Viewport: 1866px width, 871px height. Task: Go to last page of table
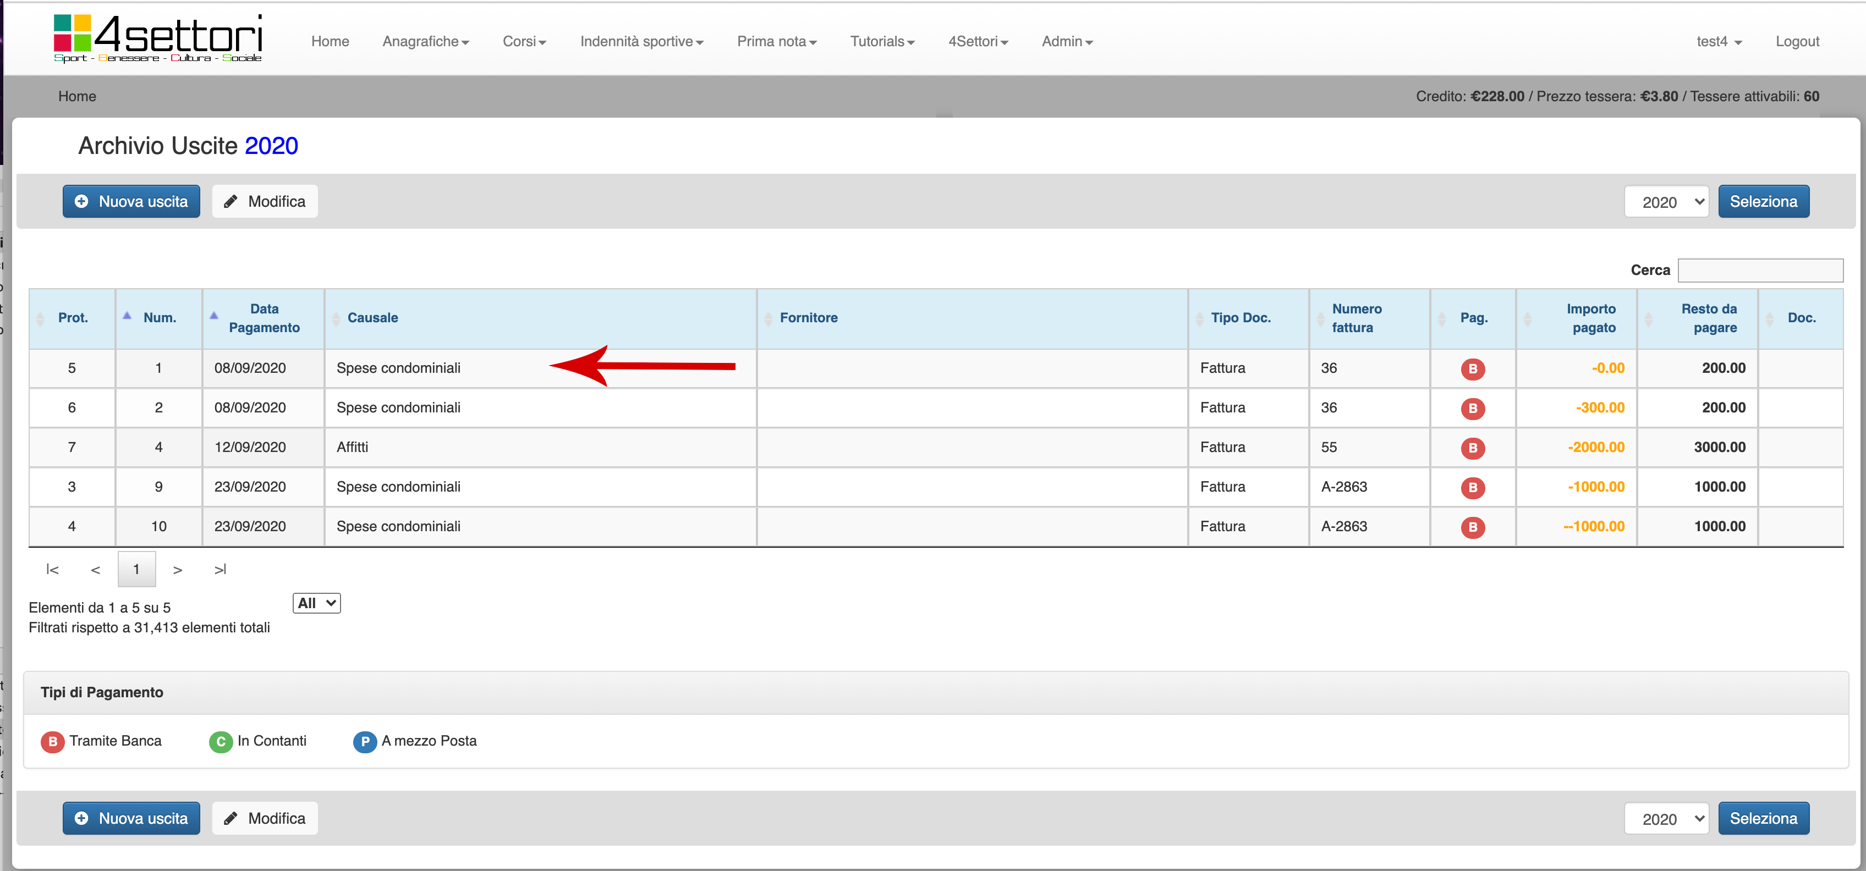coord(220,570)
